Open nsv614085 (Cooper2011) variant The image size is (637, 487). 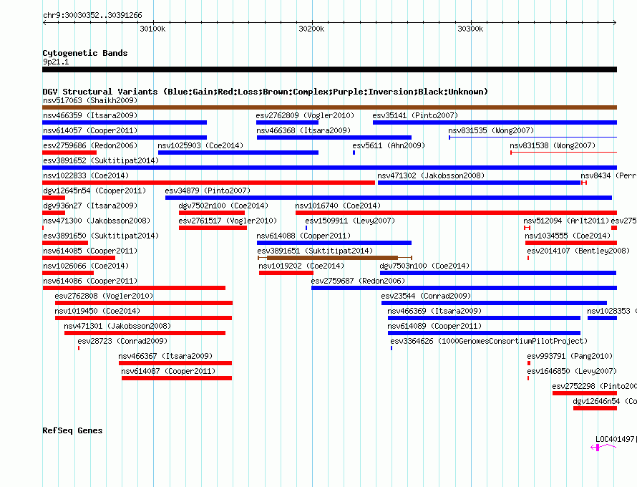(90, 251)
